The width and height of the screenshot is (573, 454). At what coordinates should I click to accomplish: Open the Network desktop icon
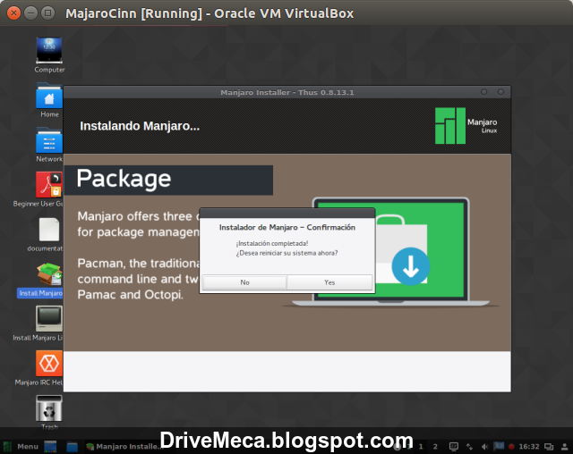coord(49,145)
